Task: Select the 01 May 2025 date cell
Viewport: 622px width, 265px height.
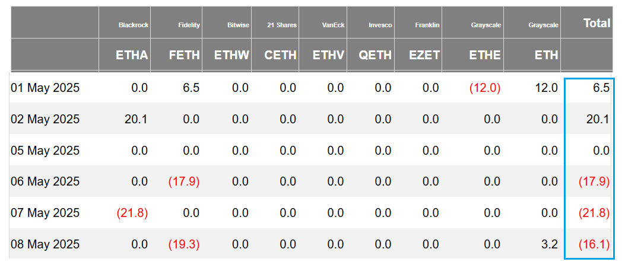Action: tap(45, 88)
